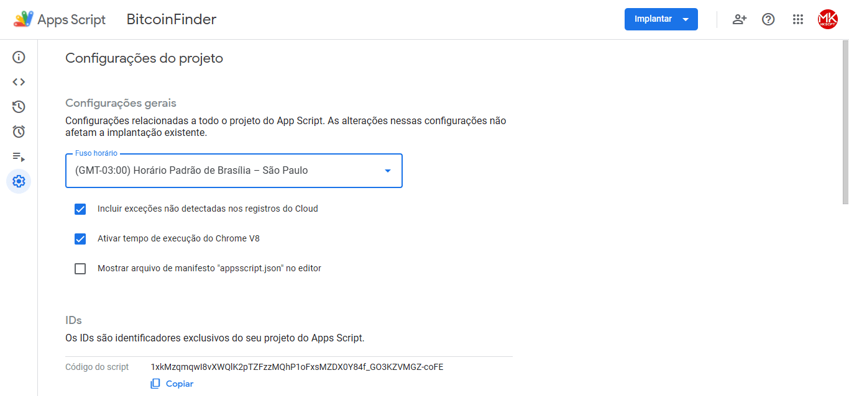The width and height of the screenshot is (849, 396).
Task: Disable 'Incluir exceções não detectadas' checkbox
Action: click(80, 209)
